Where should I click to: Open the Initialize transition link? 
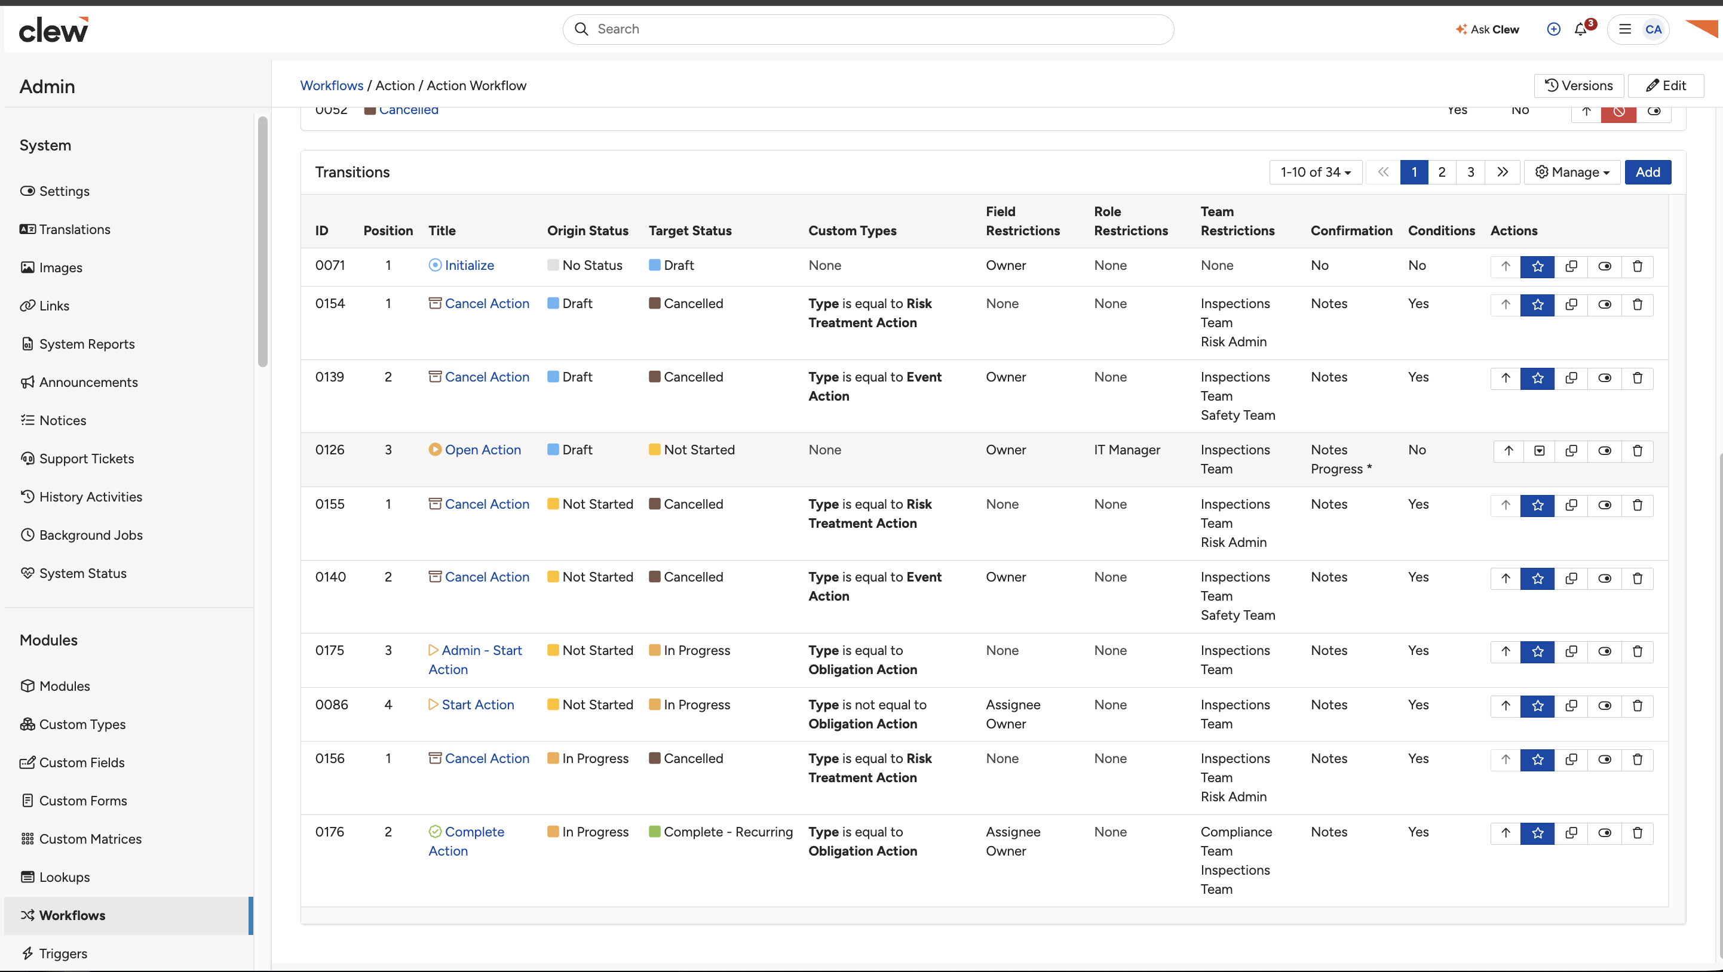[x=470, y=266]
